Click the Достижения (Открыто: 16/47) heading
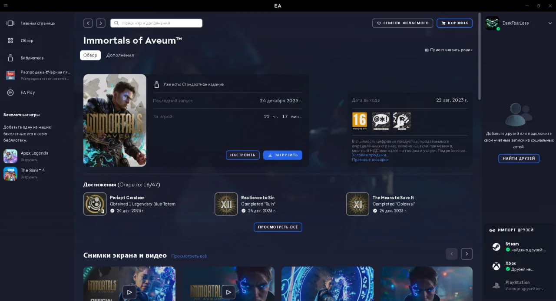Image resolution: width=556 pixels, height=301 pixels. (x=122, y=185)
